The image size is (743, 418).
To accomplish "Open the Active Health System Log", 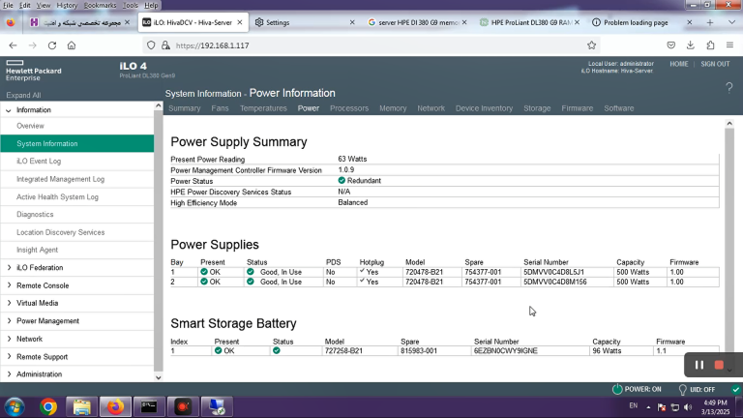I will [x=57, y=196].
